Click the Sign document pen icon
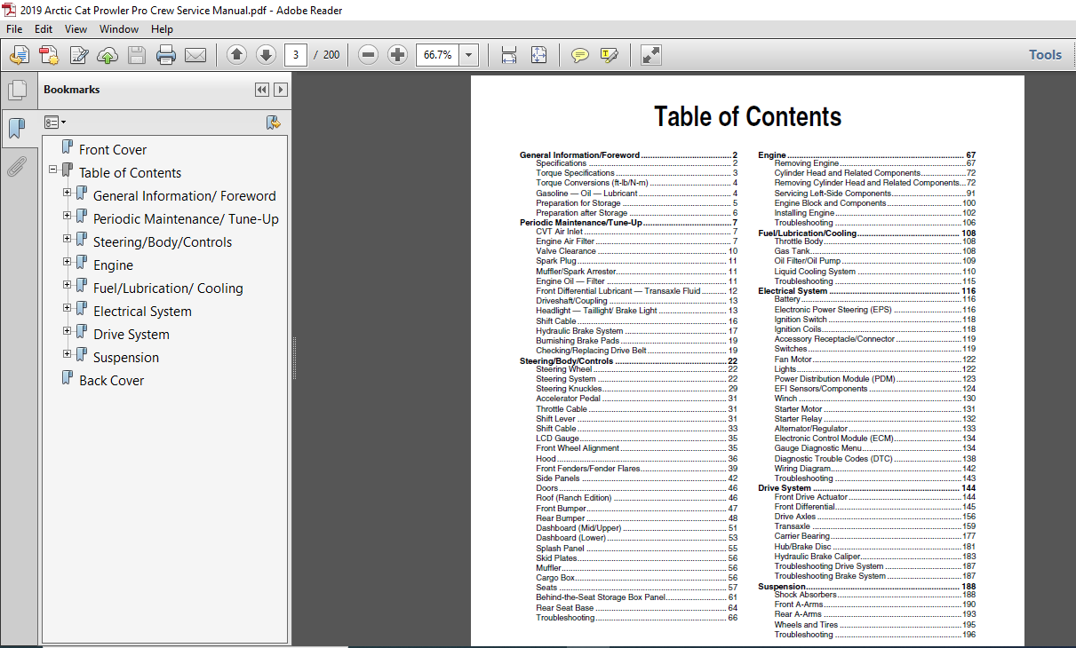The image size is (1076, 648). coord(78,55)
